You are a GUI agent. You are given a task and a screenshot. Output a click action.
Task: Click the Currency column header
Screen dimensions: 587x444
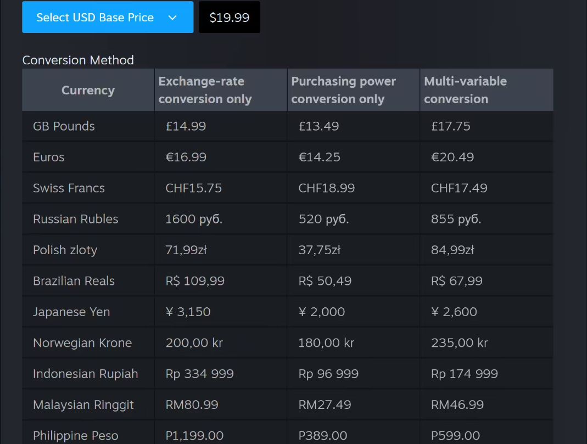point(88,90)
